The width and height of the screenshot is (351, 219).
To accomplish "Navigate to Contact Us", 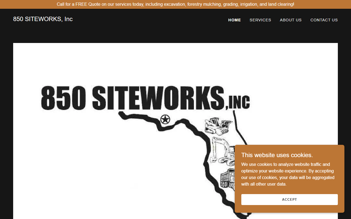I will (324, 20).
